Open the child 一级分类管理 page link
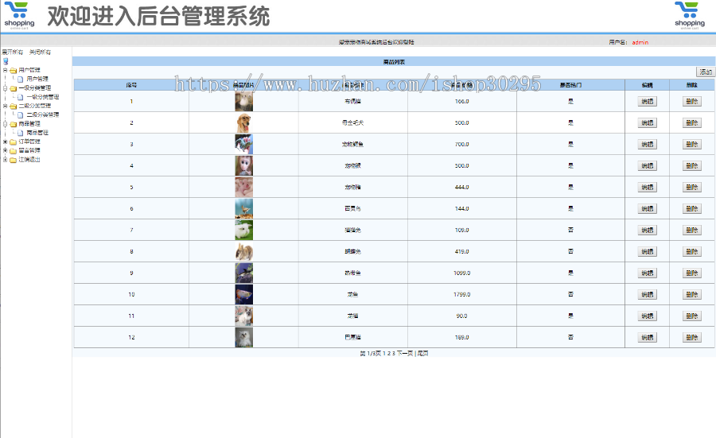The image size is (716, 438). pos(43,97)
